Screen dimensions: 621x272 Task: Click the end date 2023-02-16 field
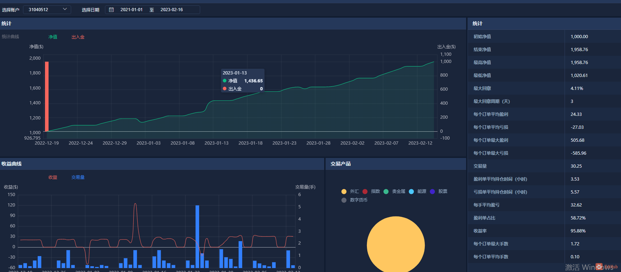click(x=172, y=10)
